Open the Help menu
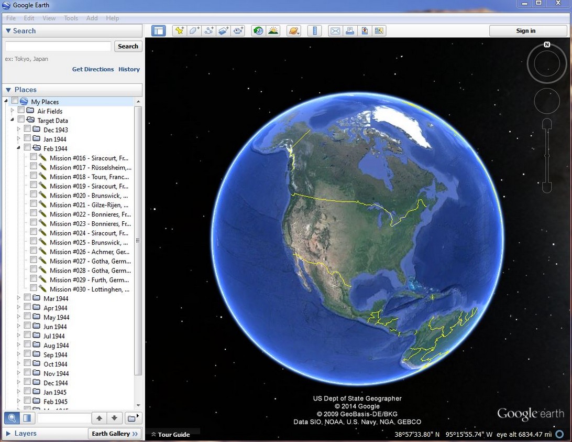 [112, 18]
